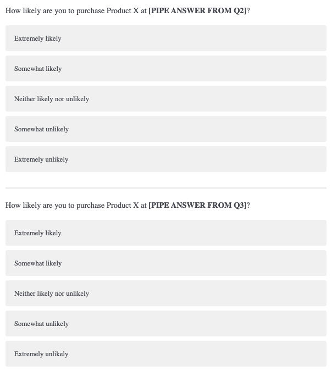The height and width of the screenshot is (376, 332).
Task: Click the question mark ending the Q3 question
Action: point(248,206)
